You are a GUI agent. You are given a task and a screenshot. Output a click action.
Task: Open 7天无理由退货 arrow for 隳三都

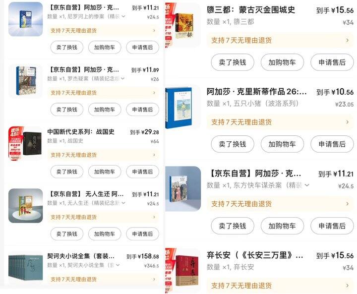pyautogui.click(x=347, y=40)
